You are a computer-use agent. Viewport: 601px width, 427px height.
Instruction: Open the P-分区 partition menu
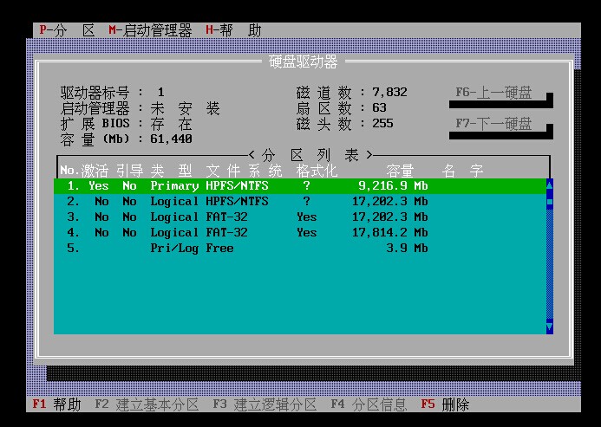67,30
